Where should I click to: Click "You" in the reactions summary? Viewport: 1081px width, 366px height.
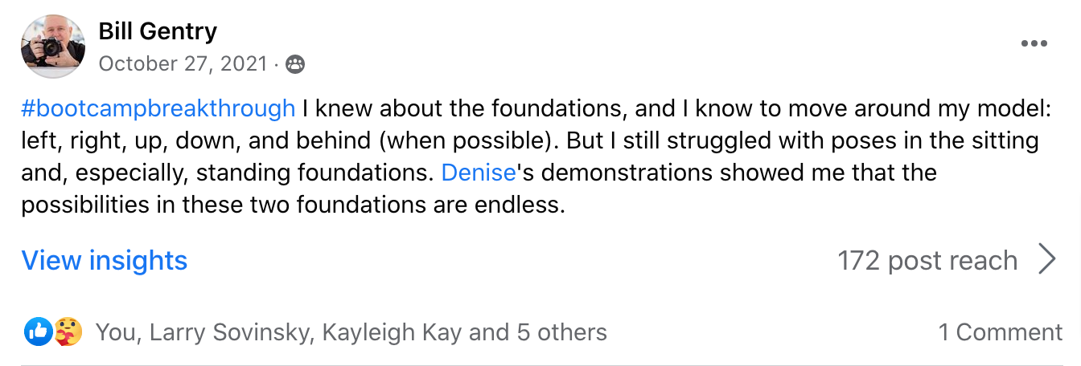click(113, 332)
